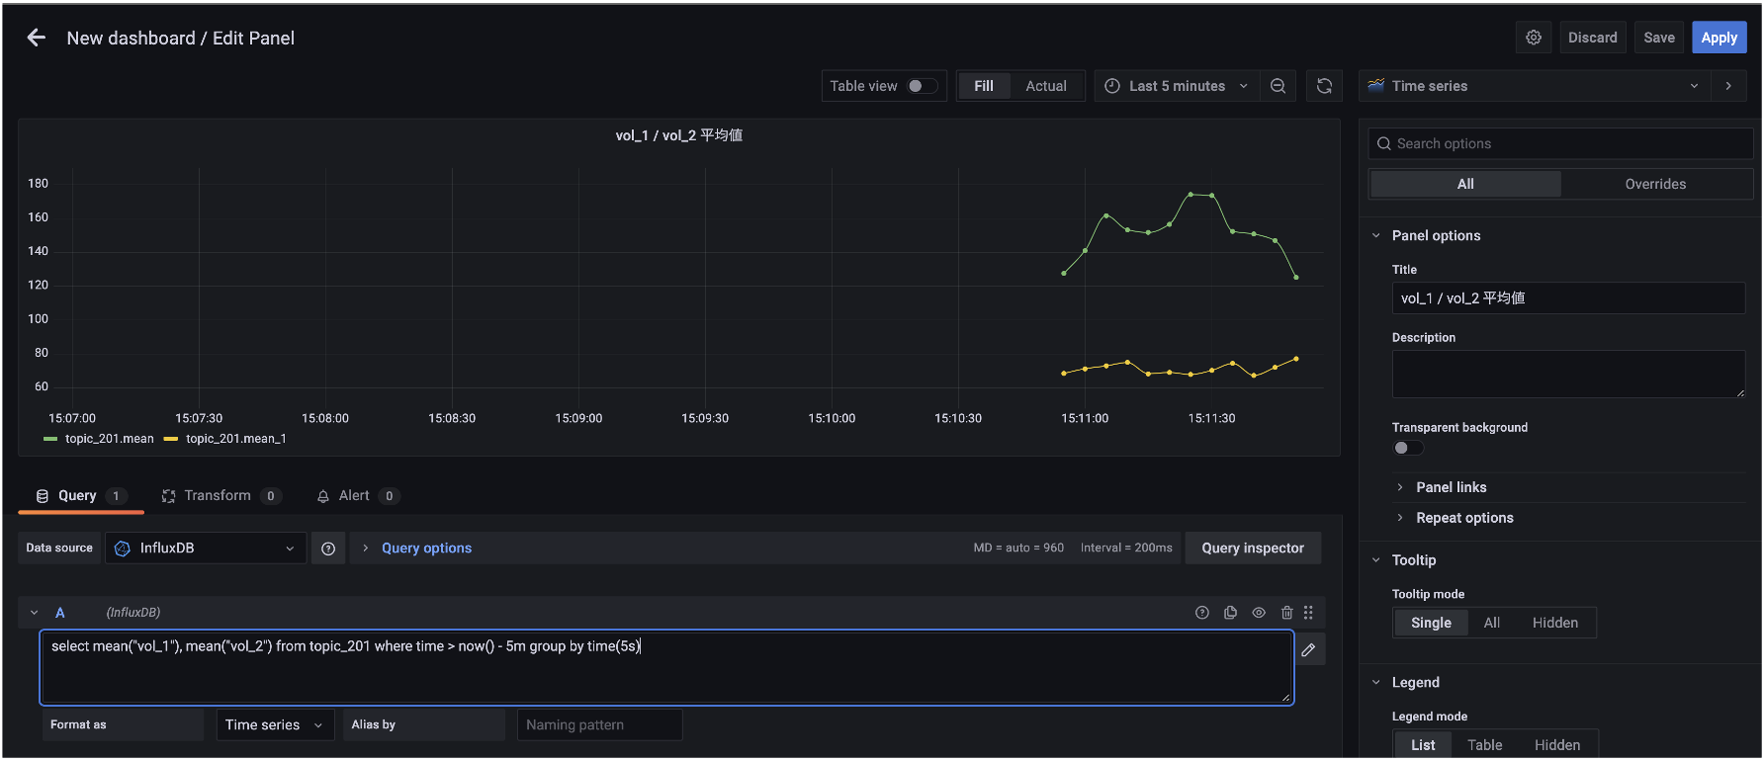Switch to the Query tab
1764x761 pixels.
pyautogui.click(x=81, y=496)
